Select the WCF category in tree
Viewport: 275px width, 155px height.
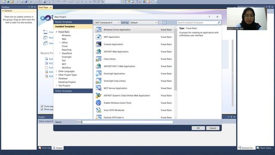click(x=64, y=64)
